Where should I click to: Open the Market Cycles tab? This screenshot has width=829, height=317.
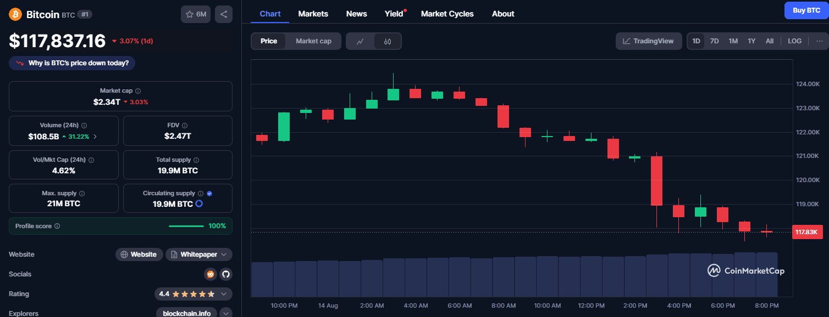(x=447, y=14)
